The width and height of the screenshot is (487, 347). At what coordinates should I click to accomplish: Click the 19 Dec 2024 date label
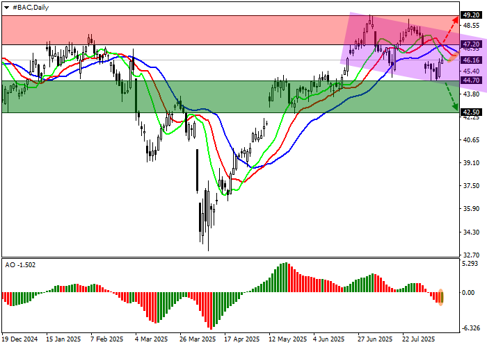coord(20,340)
